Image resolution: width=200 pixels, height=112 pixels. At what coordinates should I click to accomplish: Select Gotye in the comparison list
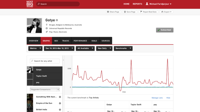point(45,70)
